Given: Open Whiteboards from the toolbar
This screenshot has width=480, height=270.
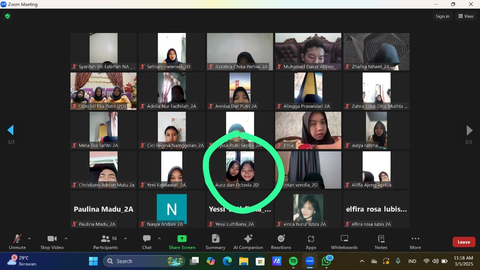Looking at the screenshot, I should pyautogui.click(x=344, y=242).
